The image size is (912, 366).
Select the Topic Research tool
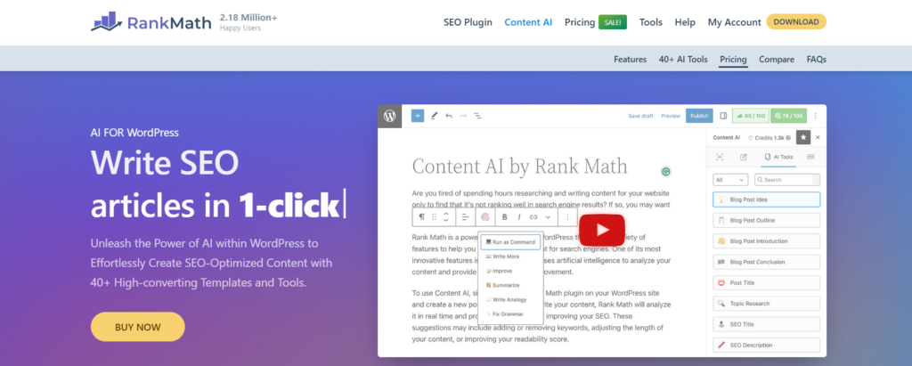[767, 303]
